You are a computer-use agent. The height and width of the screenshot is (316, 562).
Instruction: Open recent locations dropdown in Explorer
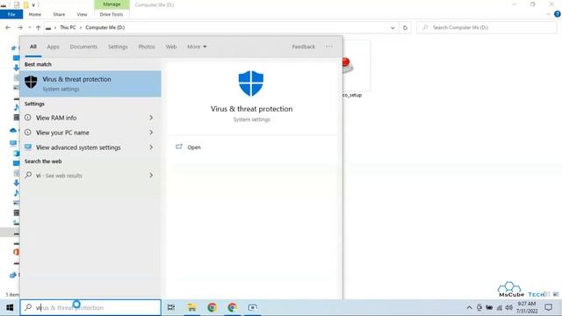pos(29,27)
